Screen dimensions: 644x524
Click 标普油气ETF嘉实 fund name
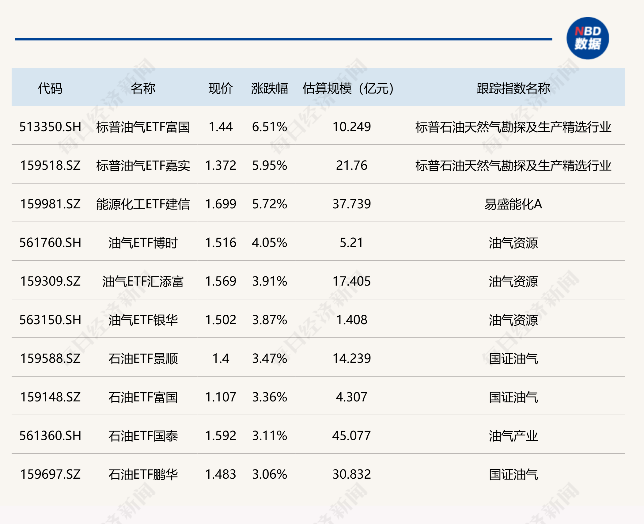coord(143,165)
